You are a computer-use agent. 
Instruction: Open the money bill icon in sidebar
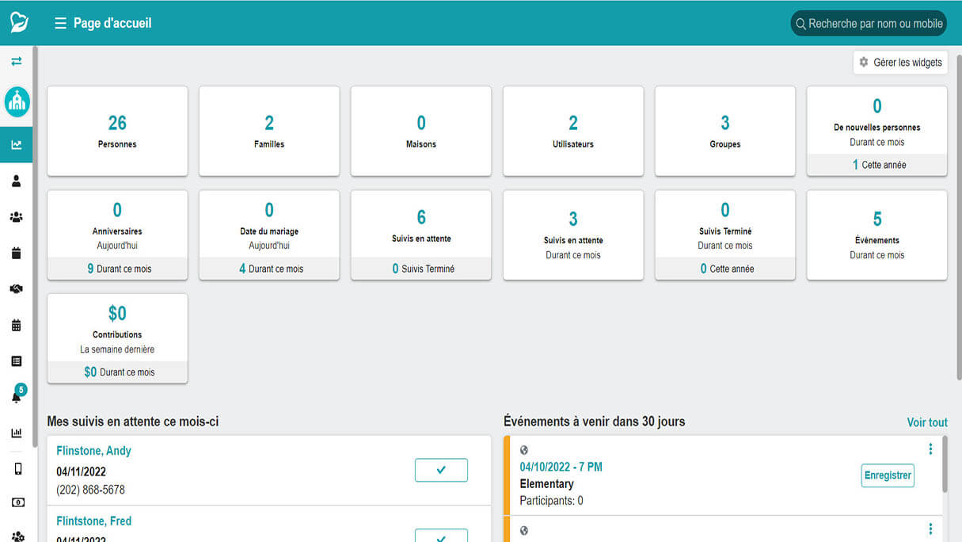click(x=17, y=502)
